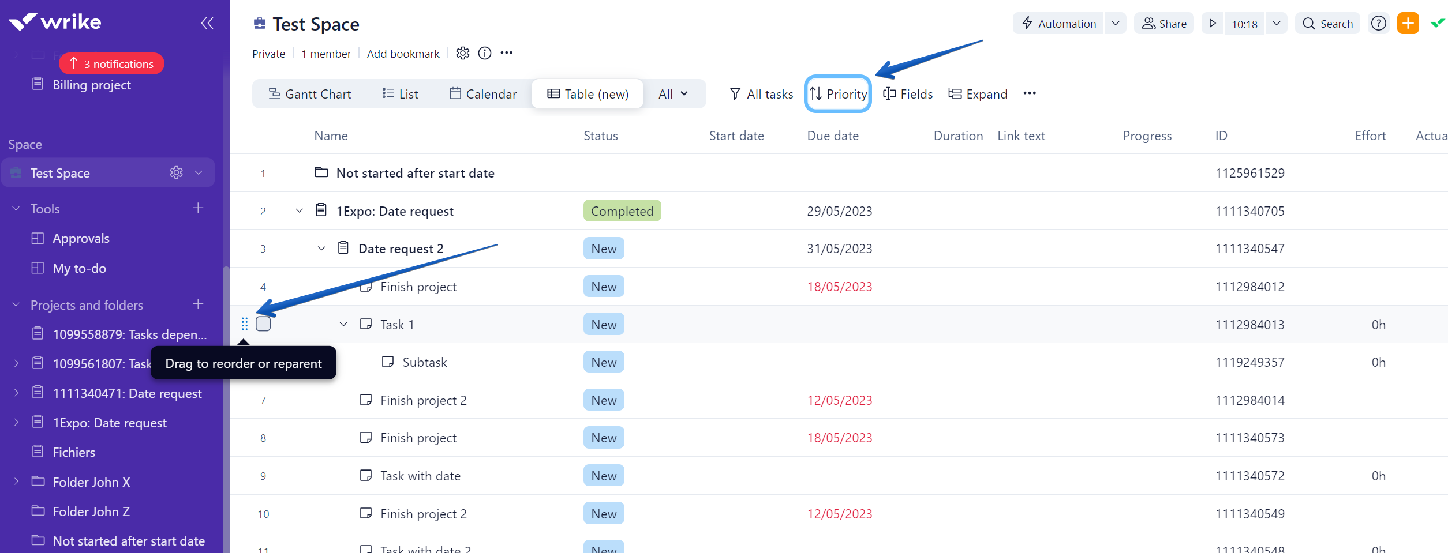Expand all rows with Expand button
The image size is (1448, 553).
(x=978, y=94)
